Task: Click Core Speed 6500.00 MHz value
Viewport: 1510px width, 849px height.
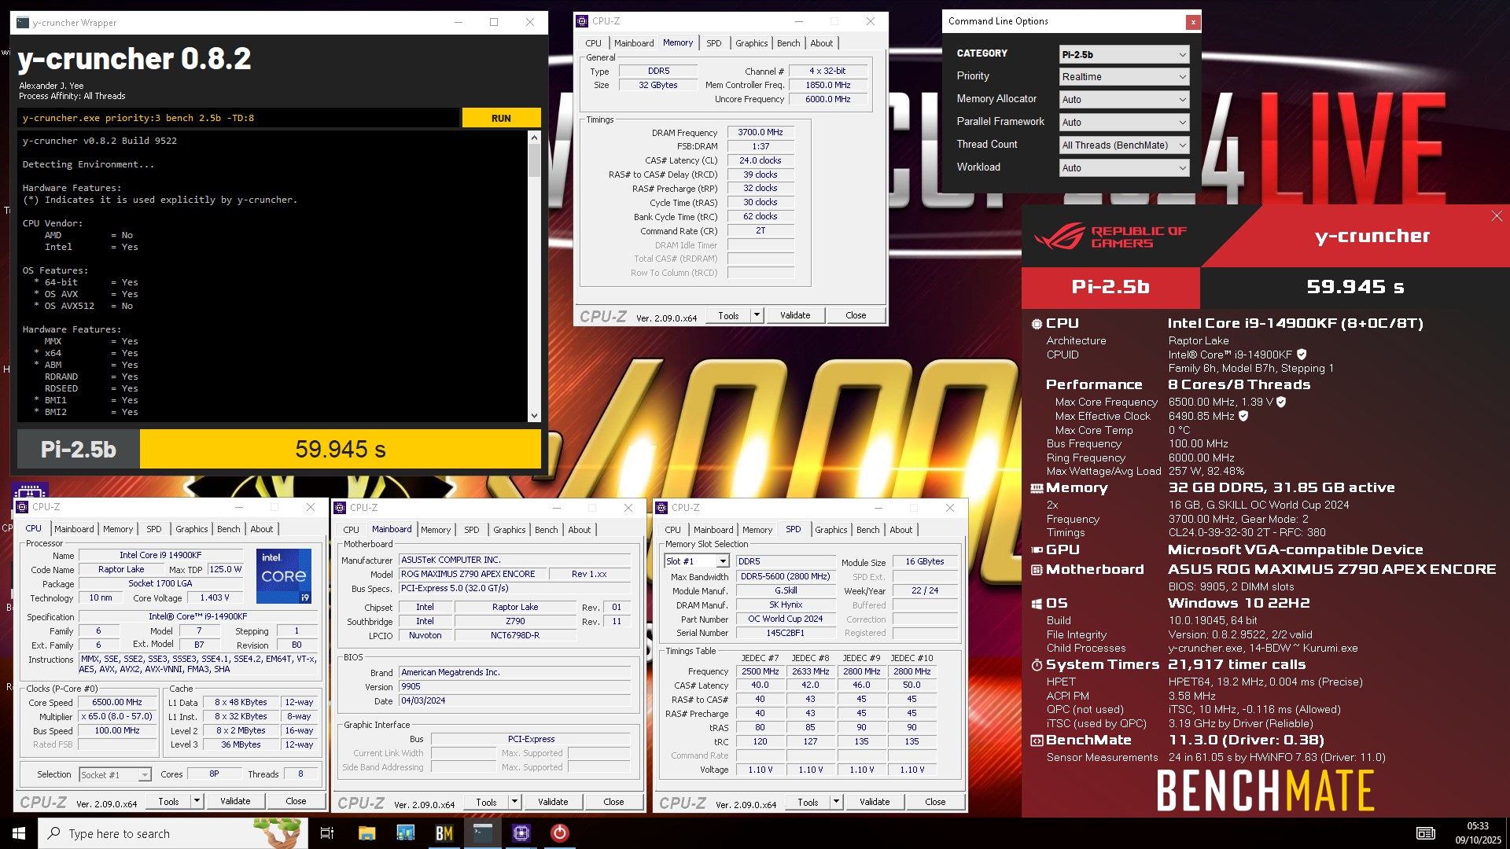Action: click(x=117, y=703)
